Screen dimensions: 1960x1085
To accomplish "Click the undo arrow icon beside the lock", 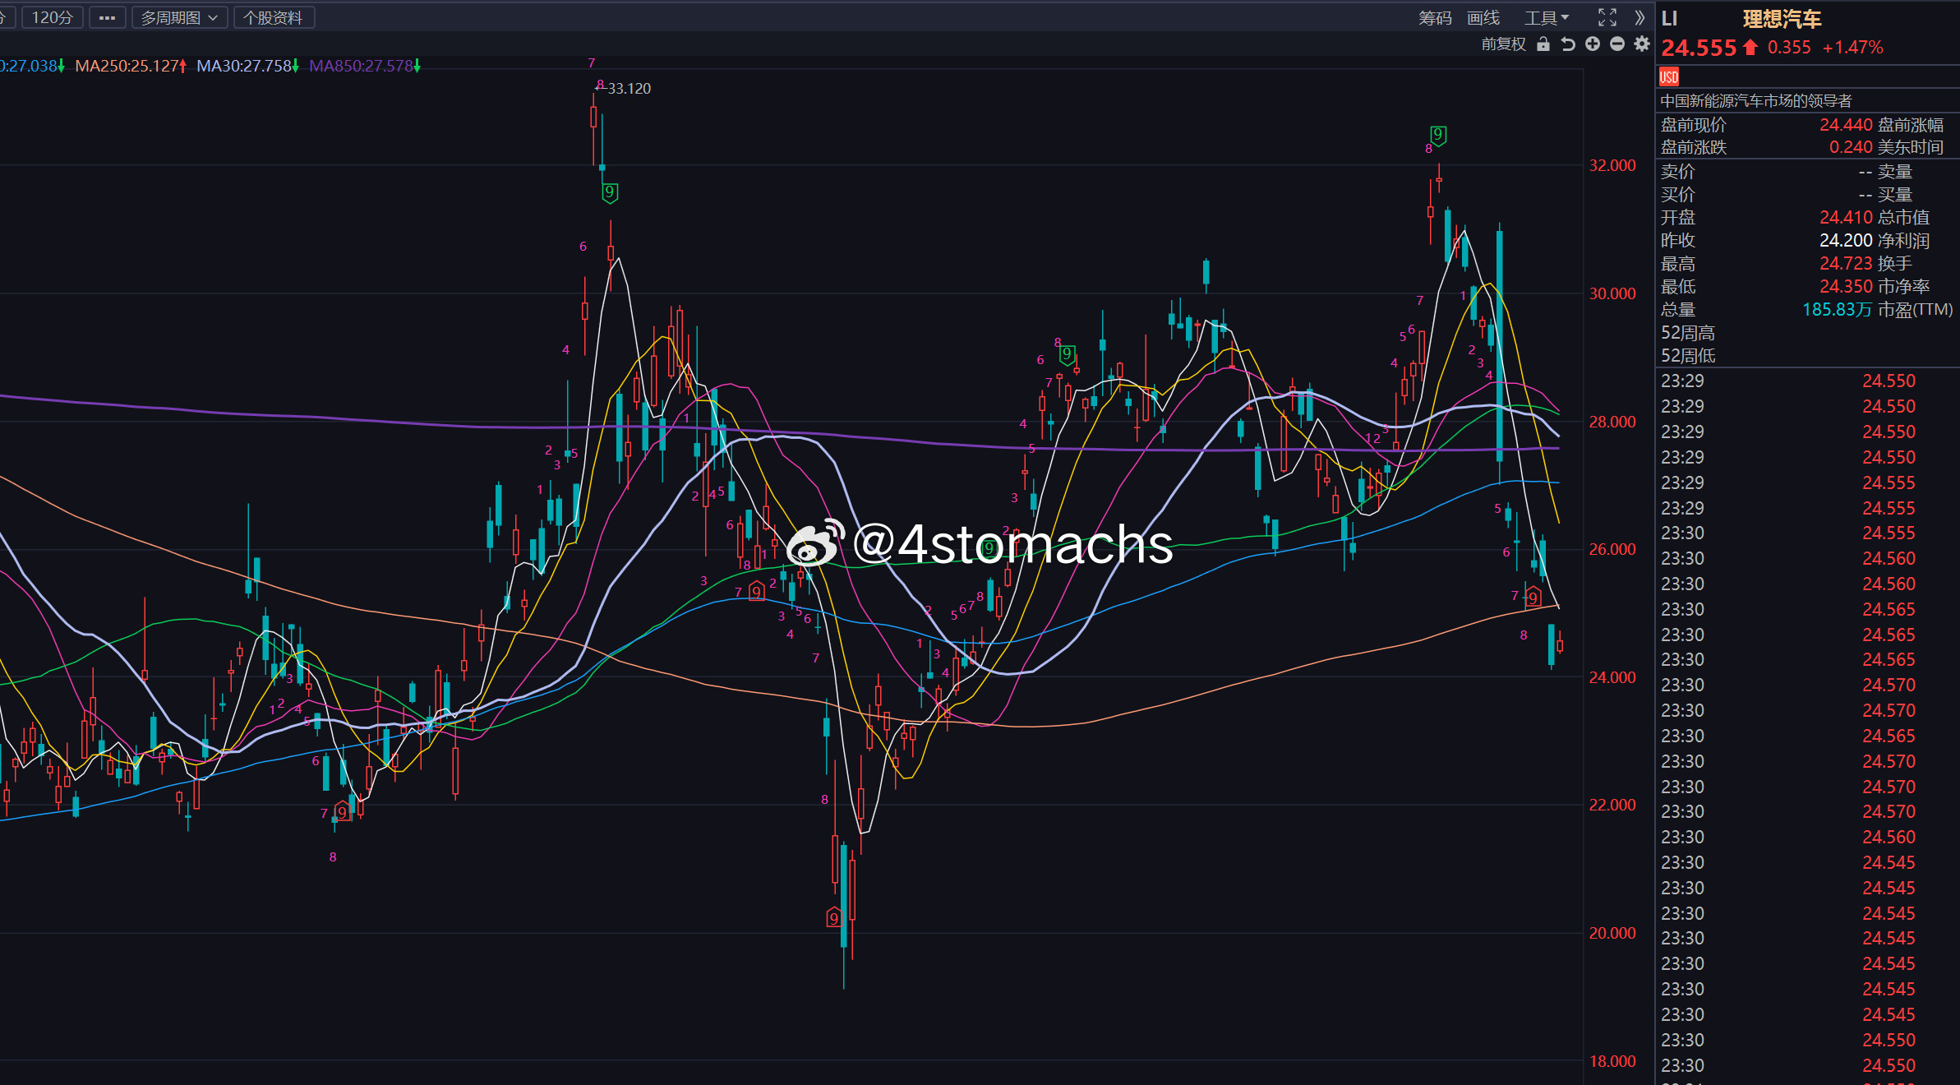I will click(x=1568, y=44).
